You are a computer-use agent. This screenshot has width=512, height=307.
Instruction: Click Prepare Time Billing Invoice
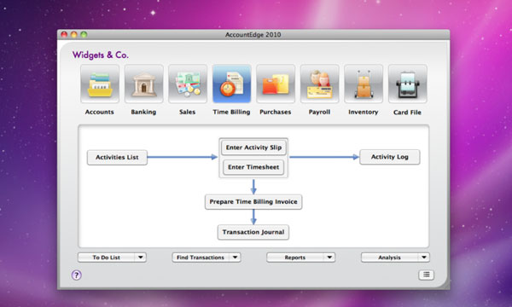click(253, 201)
